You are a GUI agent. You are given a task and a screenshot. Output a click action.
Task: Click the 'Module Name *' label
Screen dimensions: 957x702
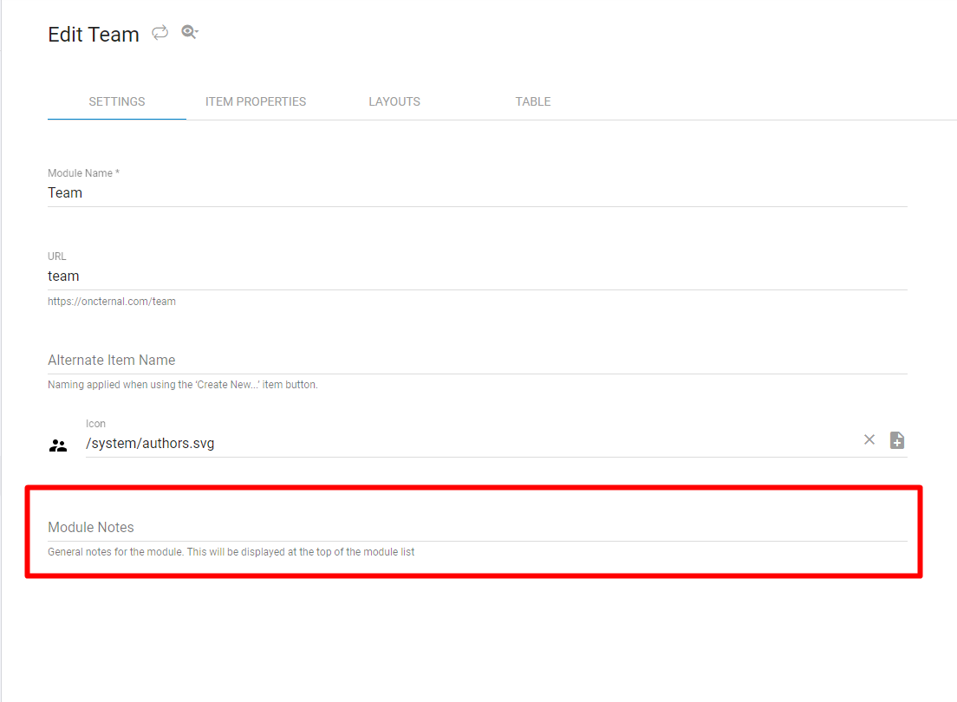[83, 173]
